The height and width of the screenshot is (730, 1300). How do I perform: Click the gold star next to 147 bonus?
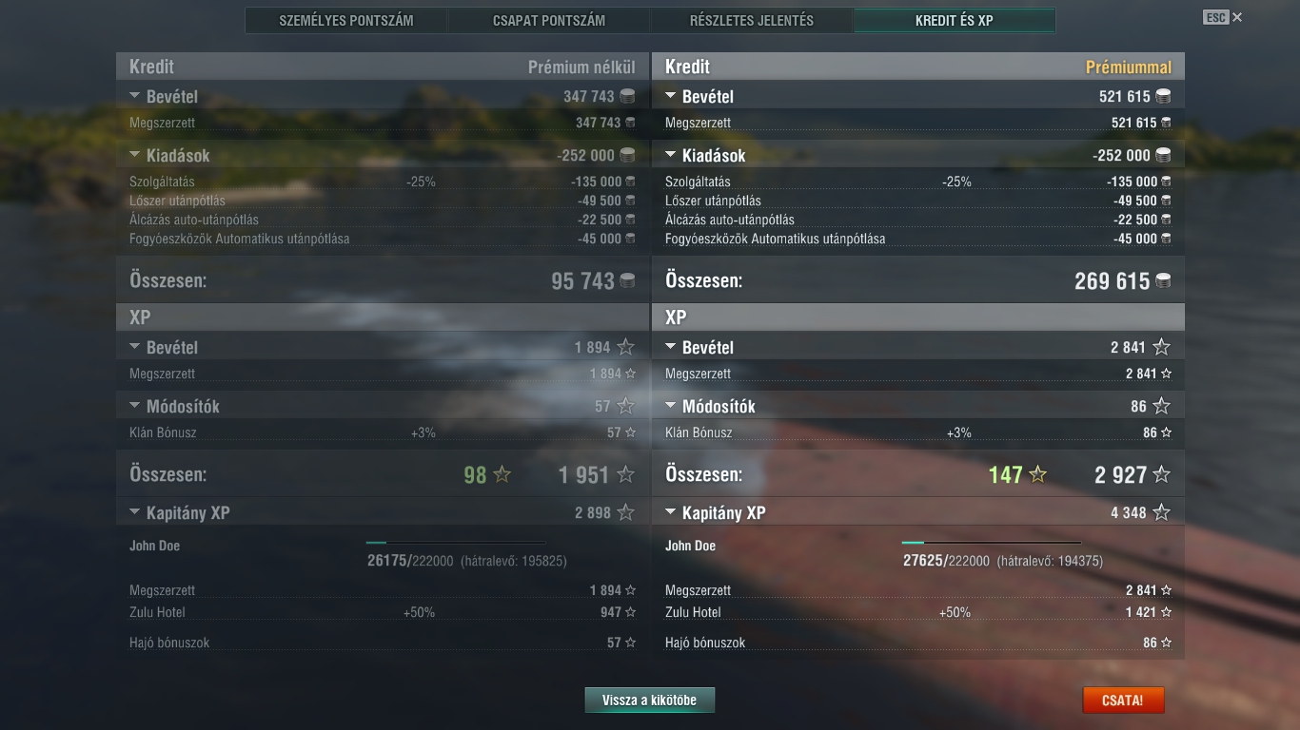click(1037, 474)
